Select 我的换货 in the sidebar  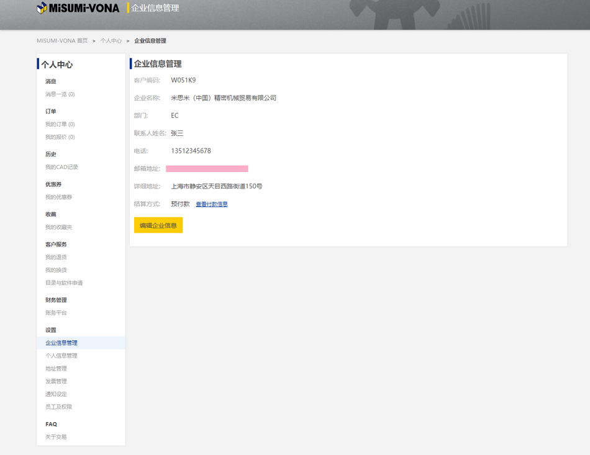click(56, 270)
